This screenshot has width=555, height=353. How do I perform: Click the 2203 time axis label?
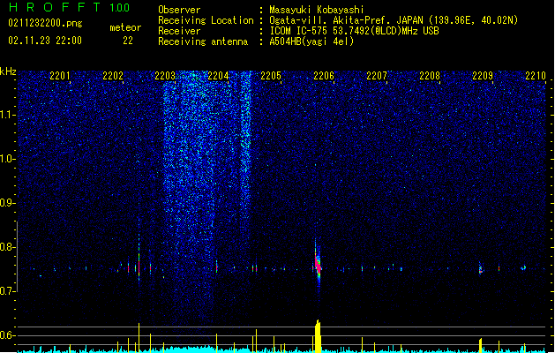tap(165, 76)
